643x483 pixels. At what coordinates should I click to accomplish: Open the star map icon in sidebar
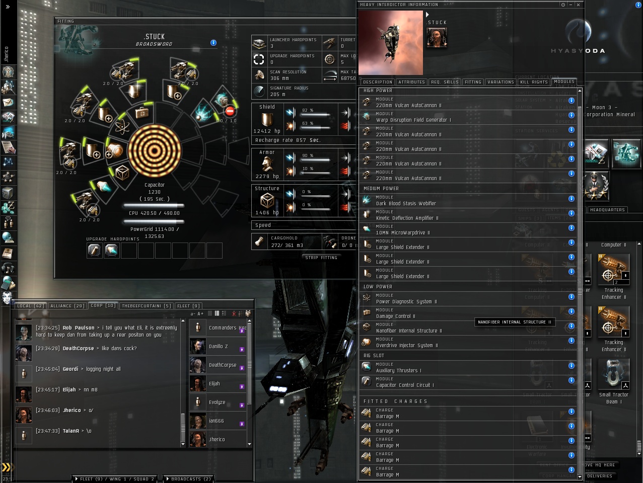coord(8,162)
